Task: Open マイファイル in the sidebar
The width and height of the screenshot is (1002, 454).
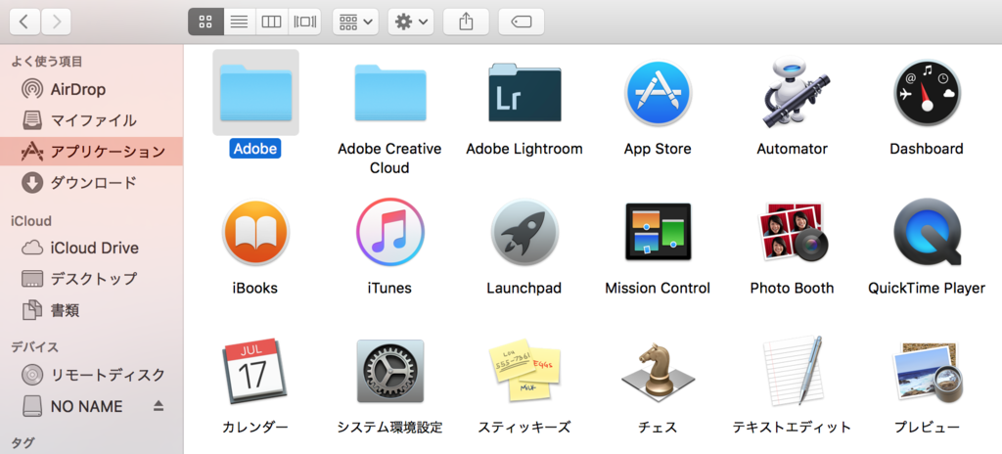Action: click(91, 120)
